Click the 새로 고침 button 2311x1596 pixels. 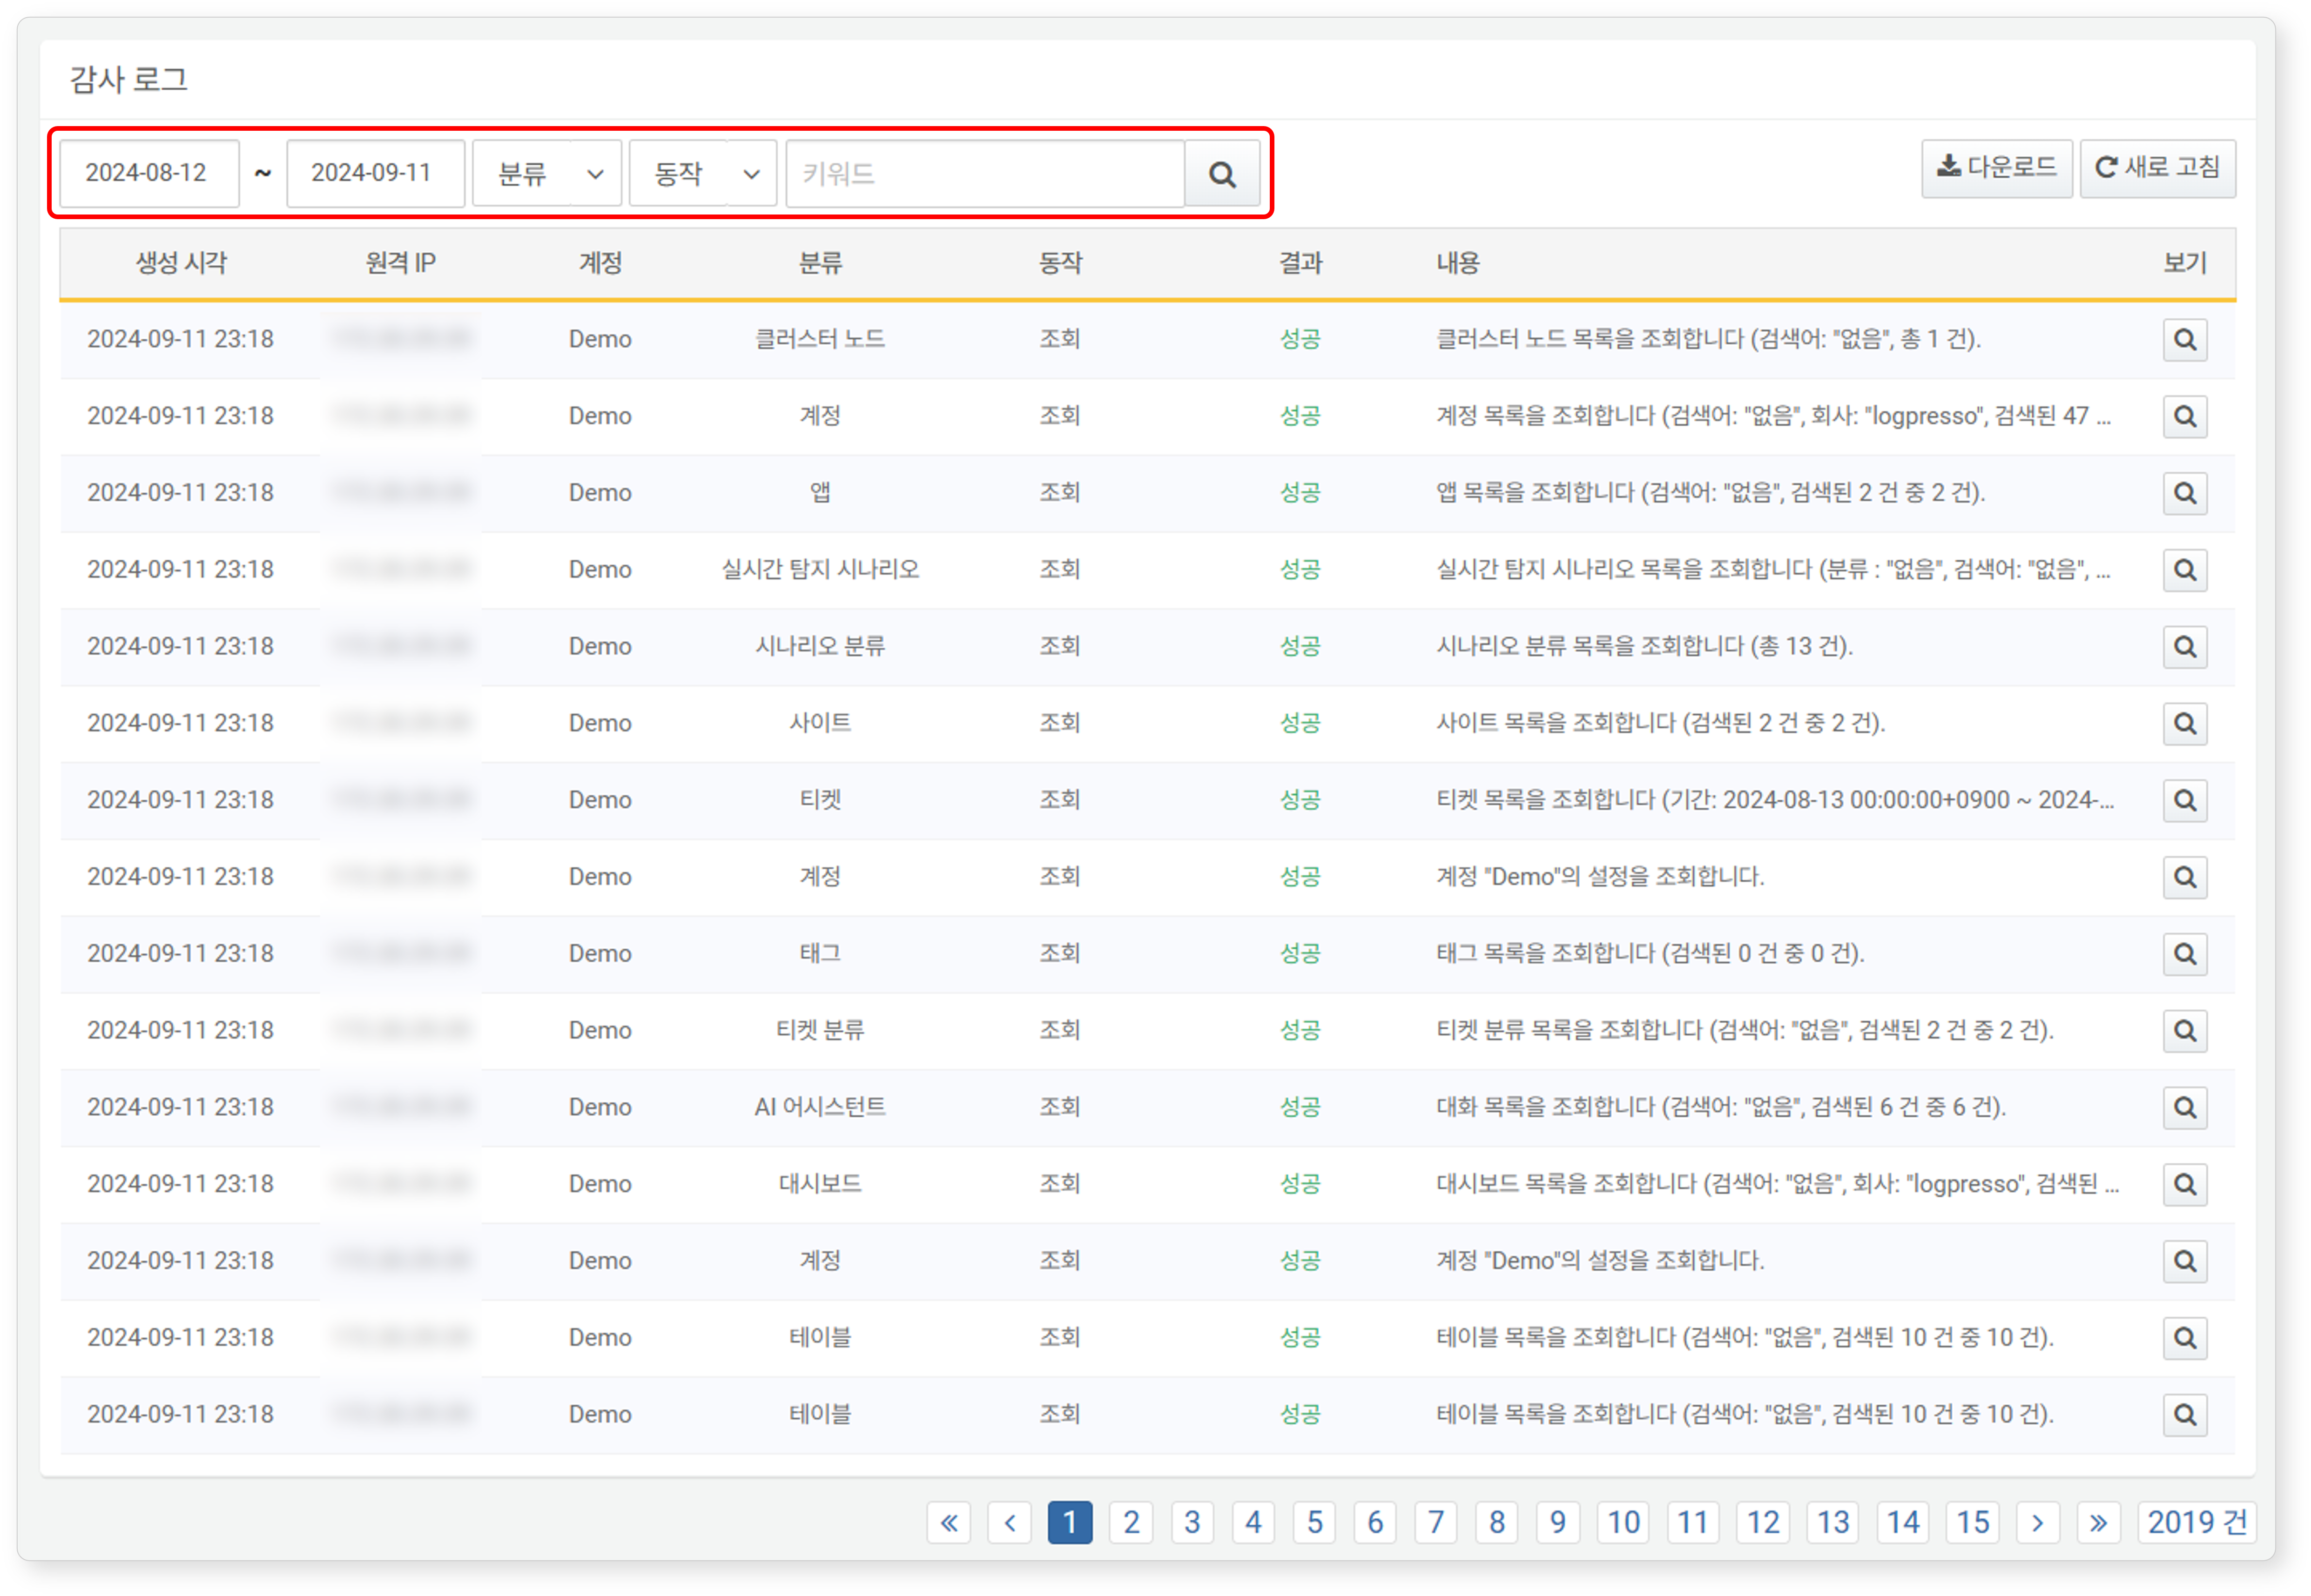pos(2157,168)
